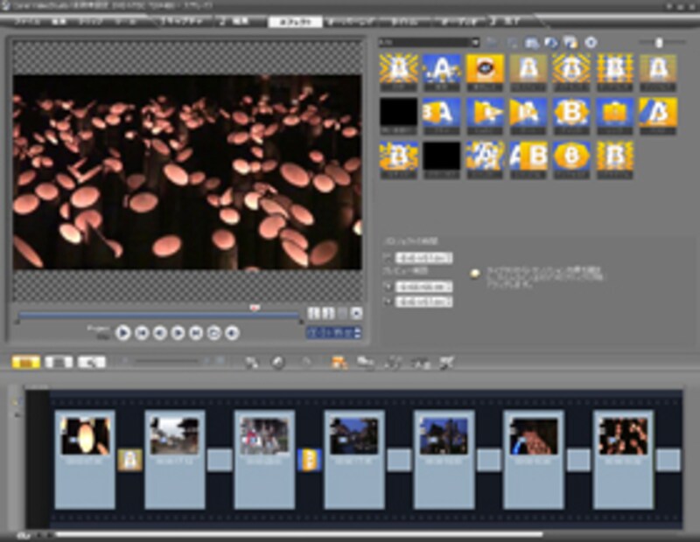700x542 pixels.
Task: Switch to Storyboard view mode
Action: [x=25, y=361]
